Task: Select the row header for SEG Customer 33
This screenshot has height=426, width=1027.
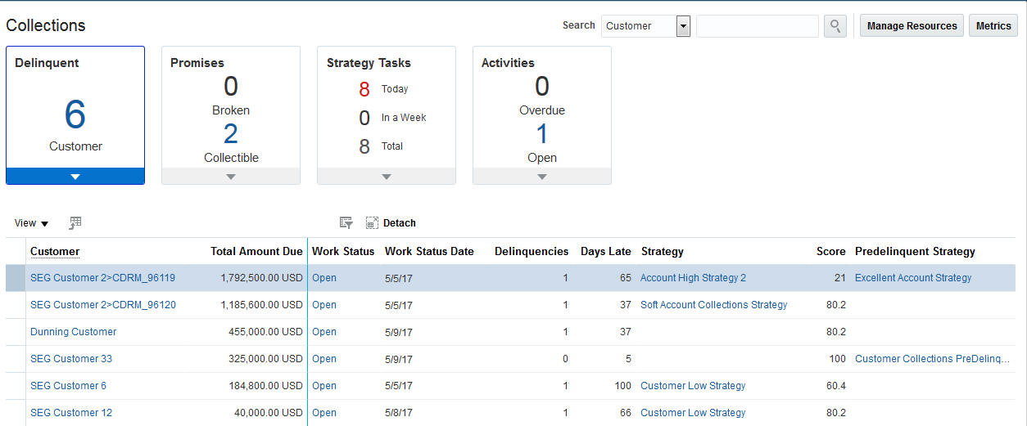Action: 16,359
